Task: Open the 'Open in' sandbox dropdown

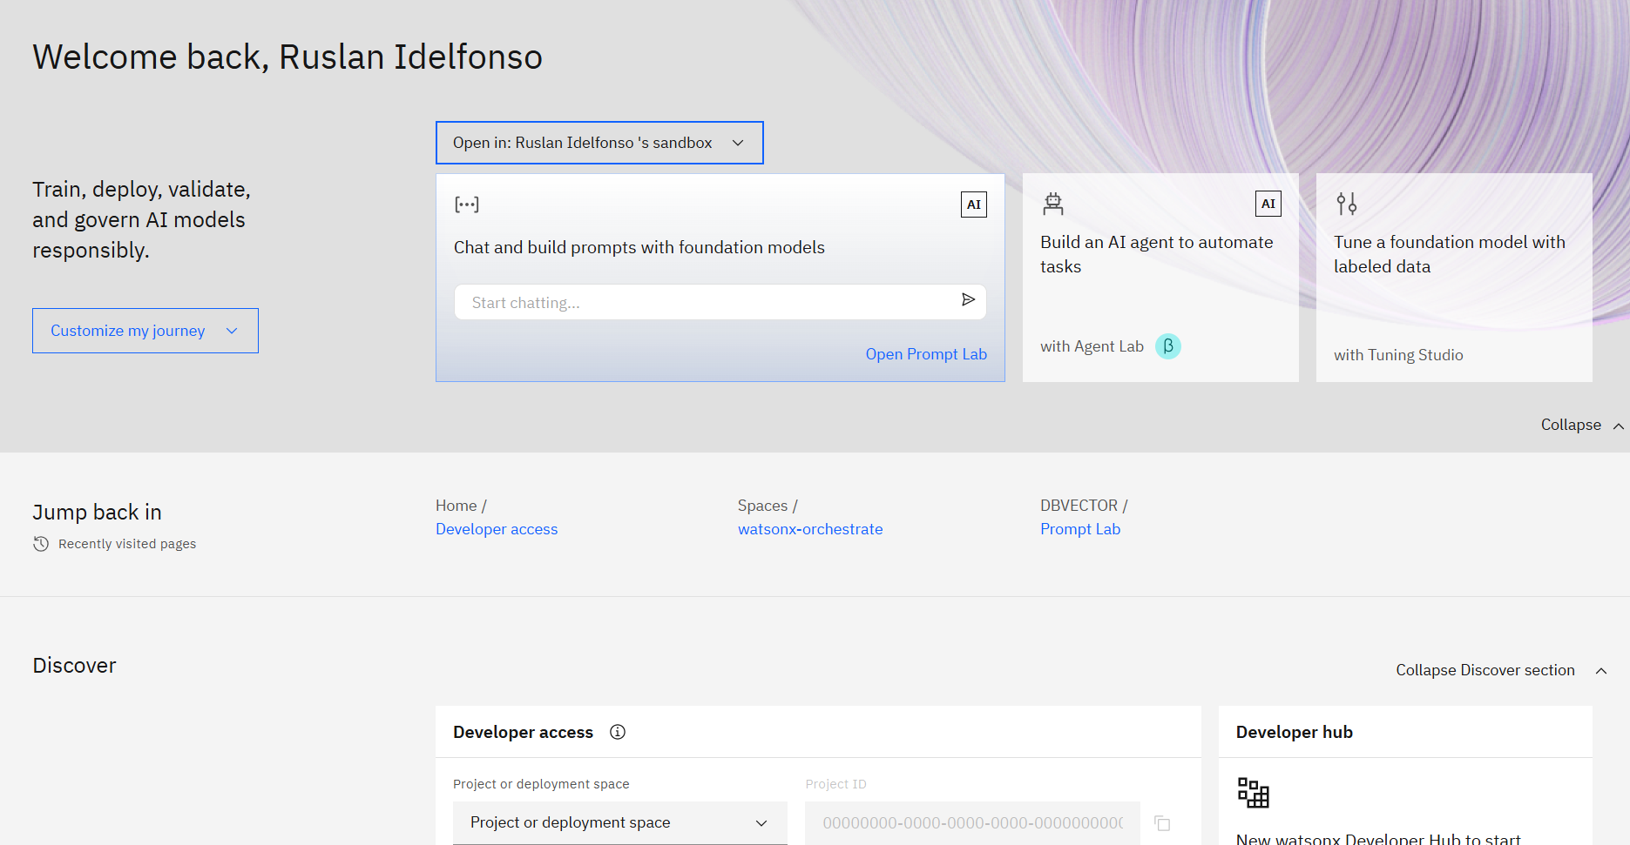Action: [x=599, y=143]
